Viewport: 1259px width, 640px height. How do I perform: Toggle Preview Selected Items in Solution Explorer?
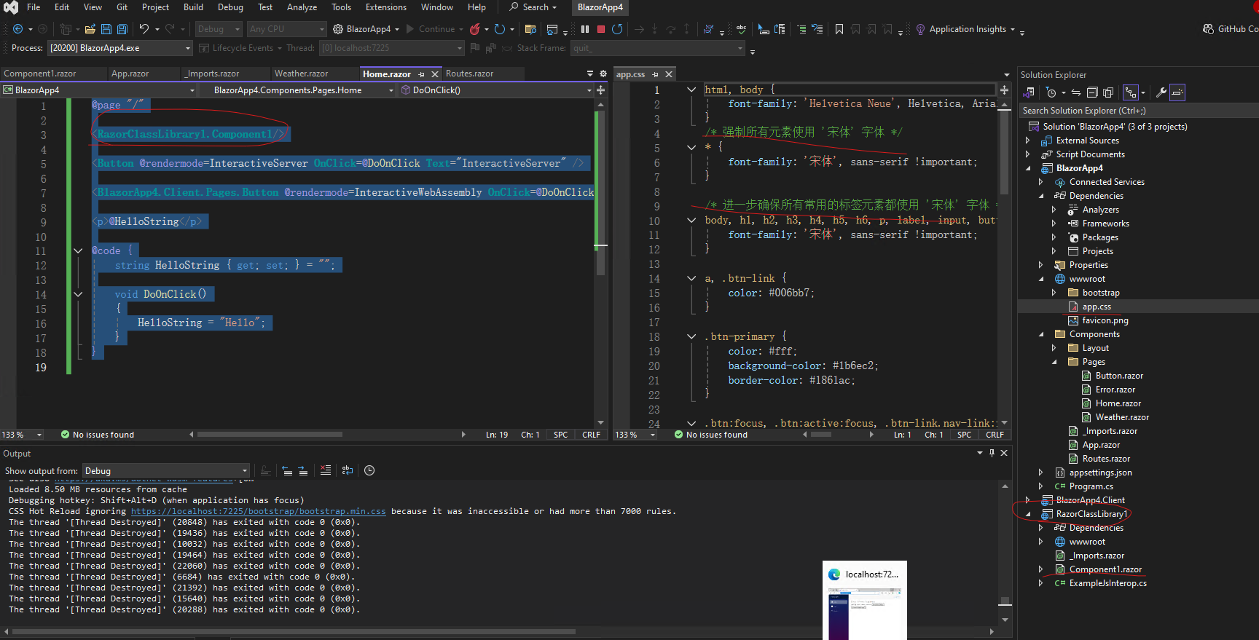tap(1177, 92)
